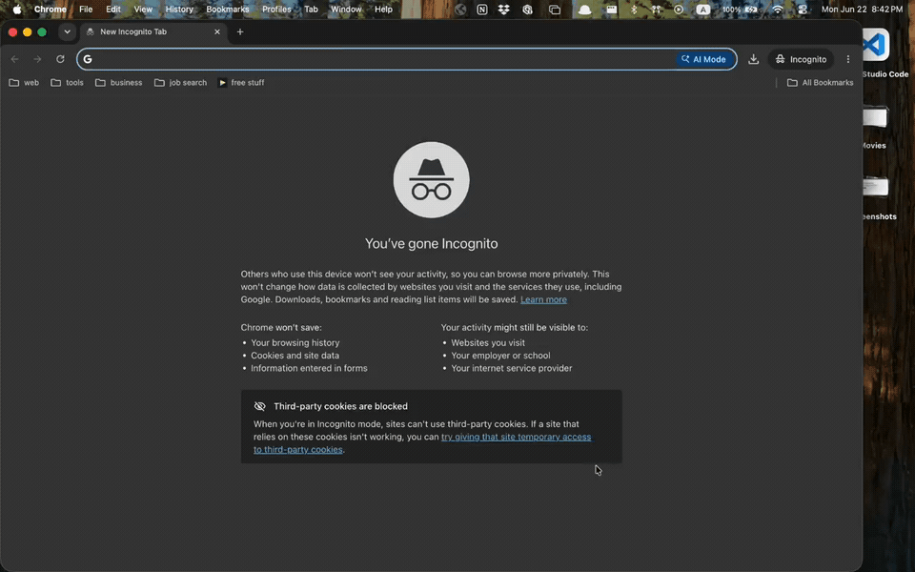915x572 pixels.
Task: Open Chrome three-dot menu
Action: [x=848, y=59]
